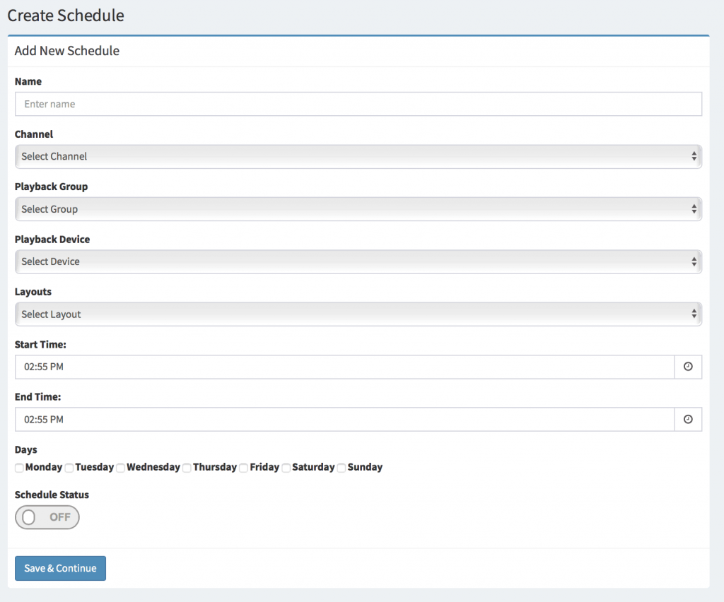Click the Playback Device label
Screen dimensions: 724x602
(52, 240)
